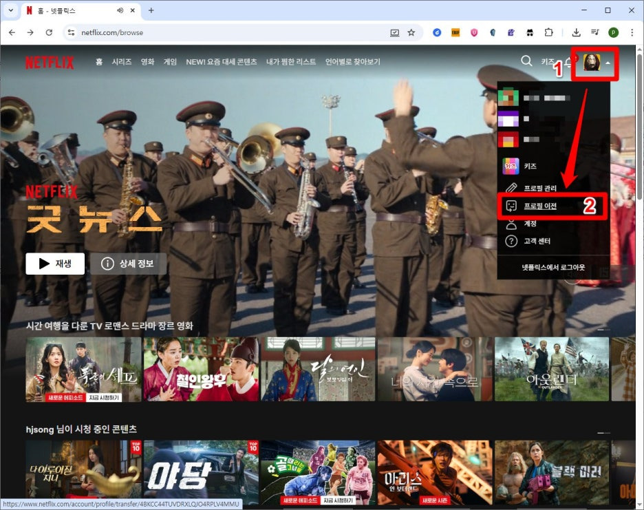Image resolution: width=644 pixels, height=510 pixels.
Task: Open the 시리즈 navigation tab
Action: 122,62
